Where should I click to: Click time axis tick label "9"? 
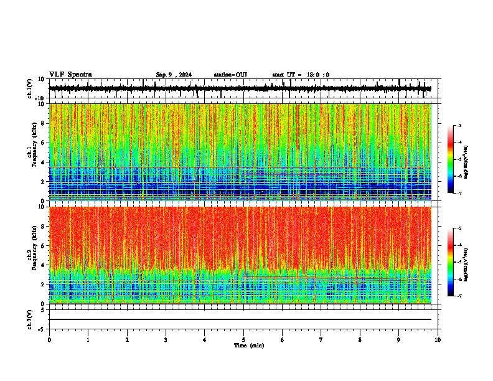(x=398, y=340)
